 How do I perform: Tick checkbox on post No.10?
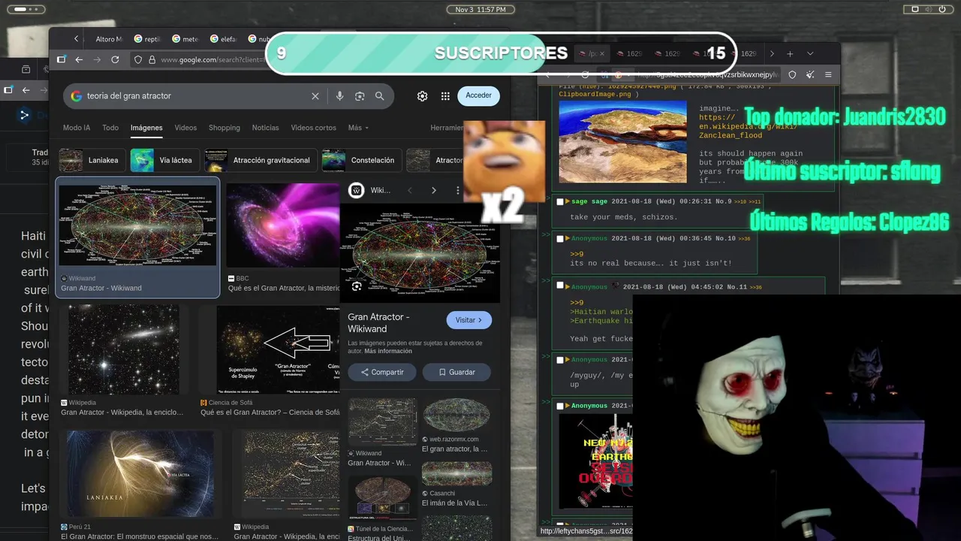coord(560,239)
